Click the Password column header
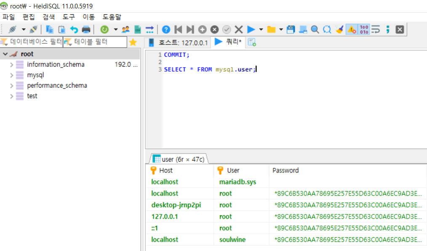Image resolution: width=427 pixels, height=251 pixels. tap(348, 170)
